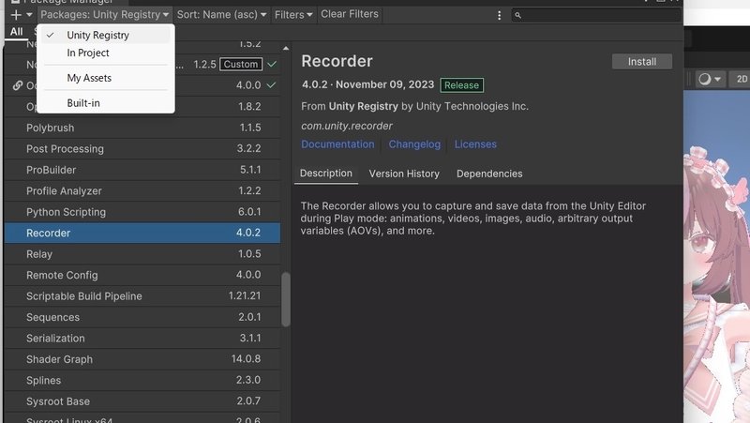Select the Sysroot Base package

[x=142, y=401]
